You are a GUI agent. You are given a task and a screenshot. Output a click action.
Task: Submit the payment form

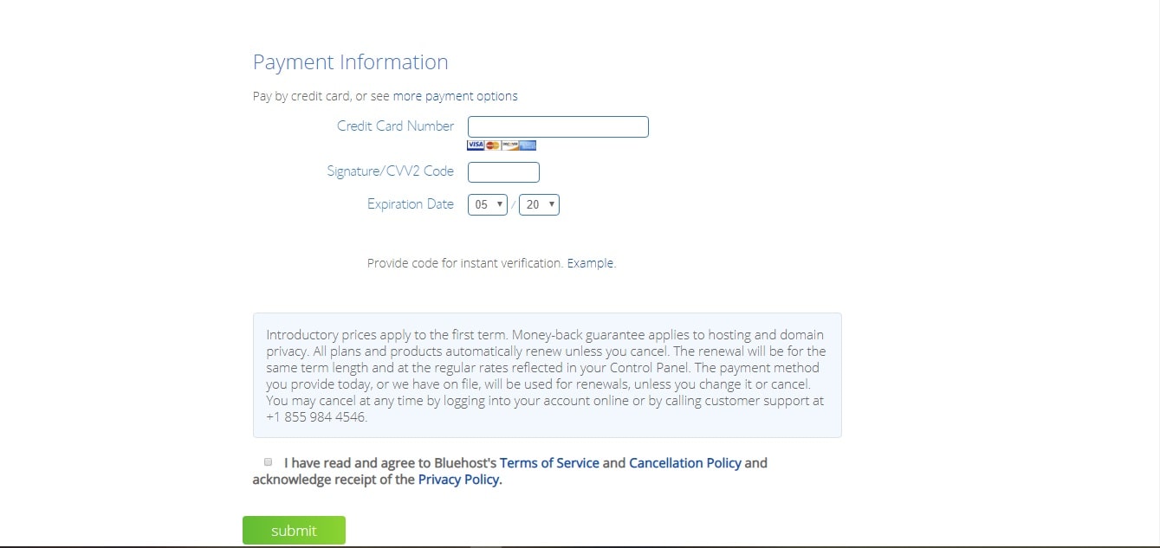click(x=294, y=531)
